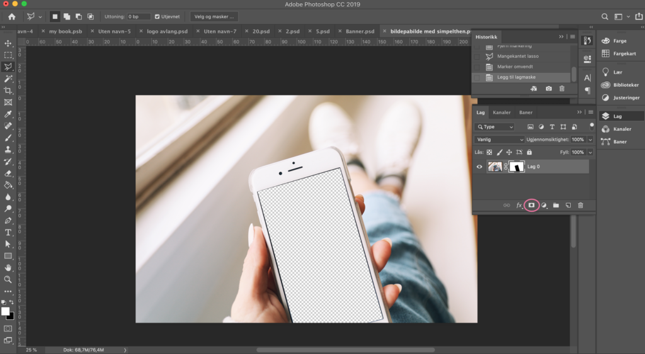Click the white foreground color swatch
The width and height of the screenshot is (645, 354).
point(6,311)
